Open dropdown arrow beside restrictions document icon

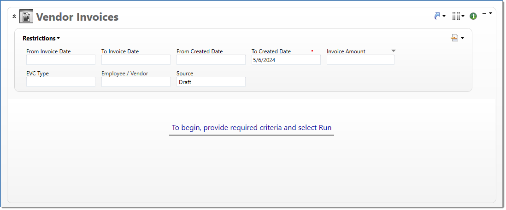pyautogui.click(x=462, y=39)
